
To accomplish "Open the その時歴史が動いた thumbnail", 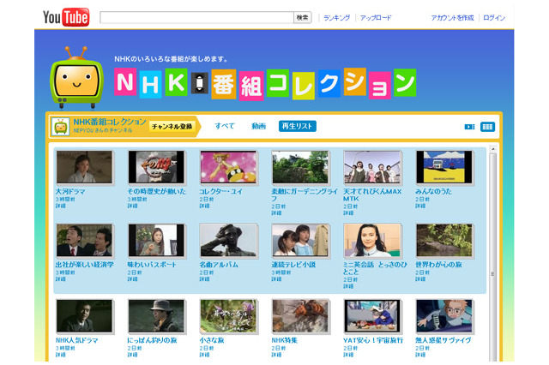I will (156, 167).
